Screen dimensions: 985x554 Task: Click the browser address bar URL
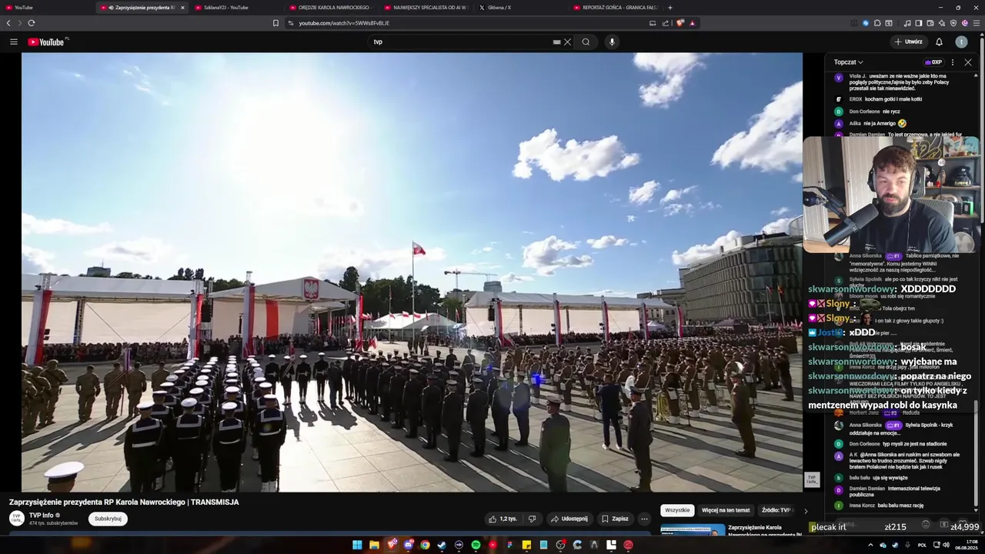click(x=344, y=23)
